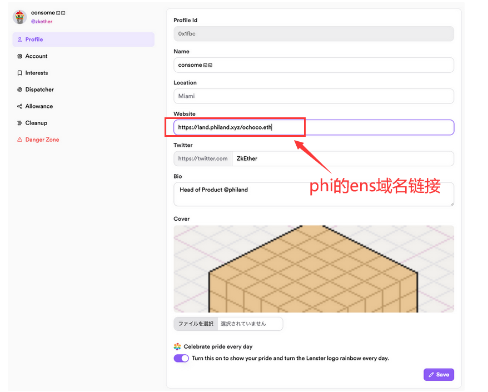
Task: Click the Account gear icon in sidebar
Action: [x=20, y=56]
